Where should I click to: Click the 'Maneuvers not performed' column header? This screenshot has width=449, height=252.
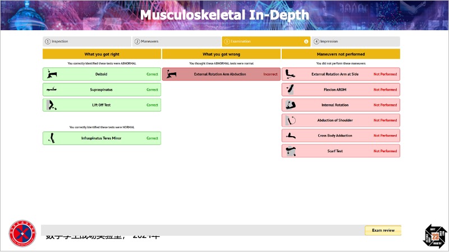point(341,54)
